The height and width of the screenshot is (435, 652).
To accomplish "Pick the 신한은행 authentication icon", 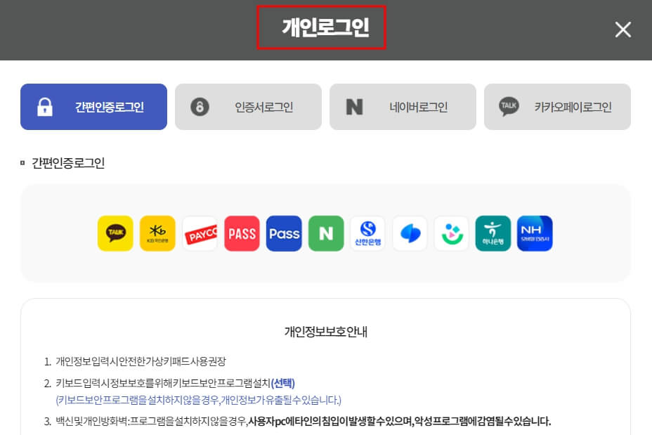I will (368, 233).
